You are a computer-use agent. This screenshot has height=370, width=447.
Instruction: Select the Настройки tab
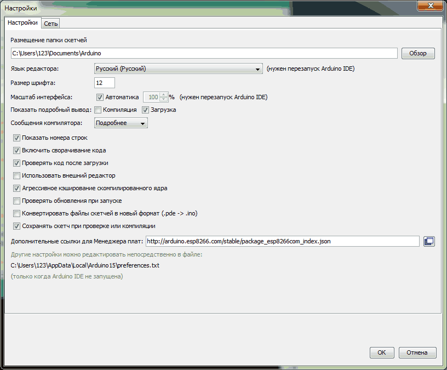(22, 22)
